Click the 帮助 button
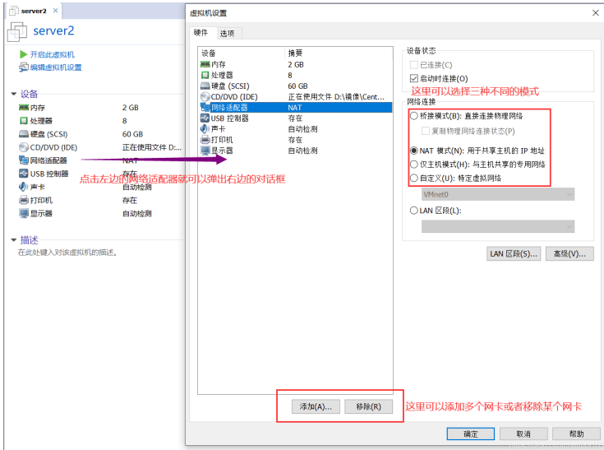The width and height of the screenshot is (604, 450). [577, 434]
